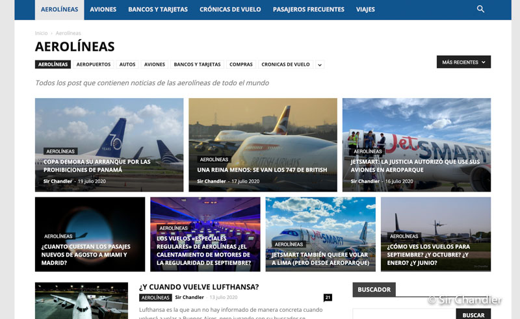This screenshot has width=520, height=319.
Task: Click the Aerolíneas breadcrumb link
Action: (68, 33)
